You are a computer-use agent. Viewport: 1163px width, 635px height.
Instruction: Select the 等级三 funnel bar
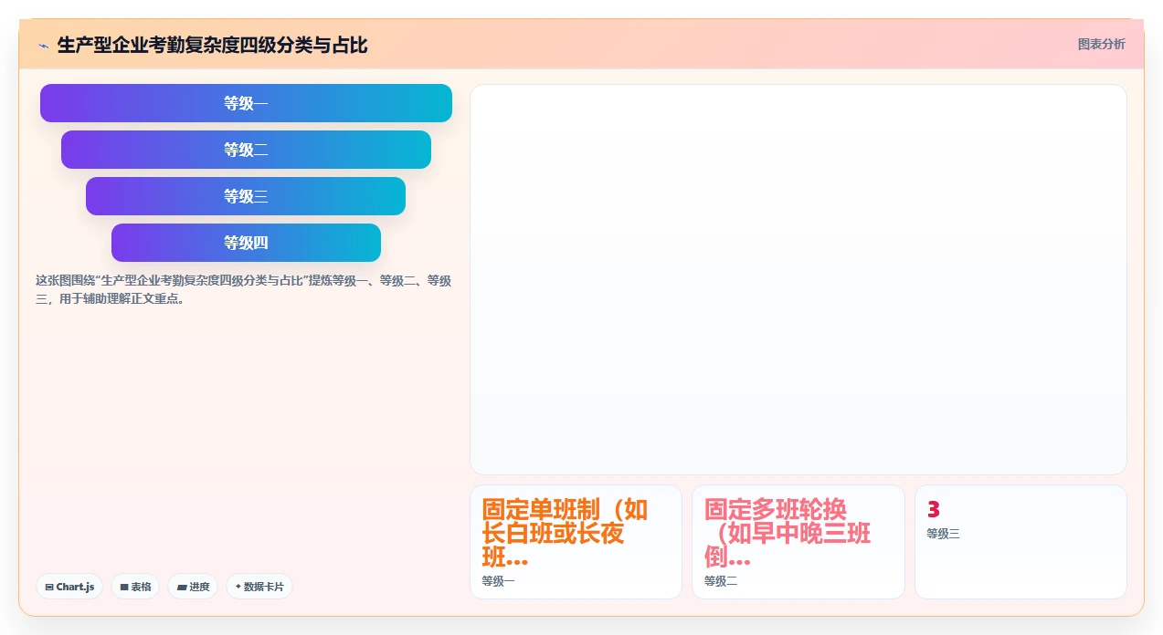point(246,196)
